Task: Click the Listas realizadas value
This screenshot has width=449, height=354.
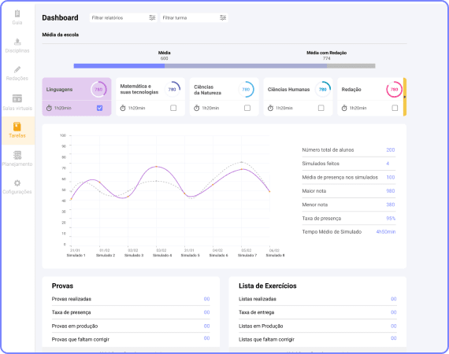Action: 394,299
